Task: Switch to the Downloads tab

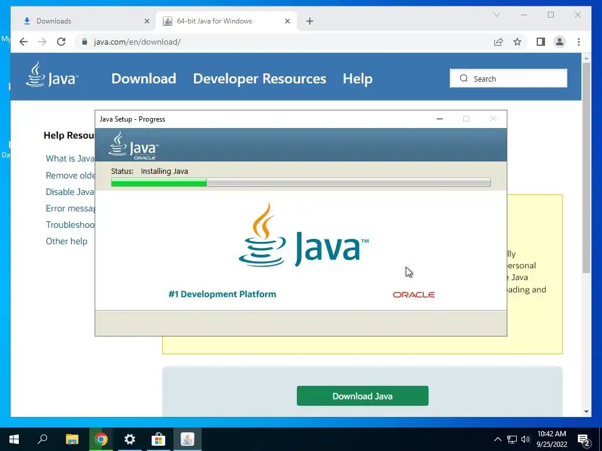Action: [83, 21]
